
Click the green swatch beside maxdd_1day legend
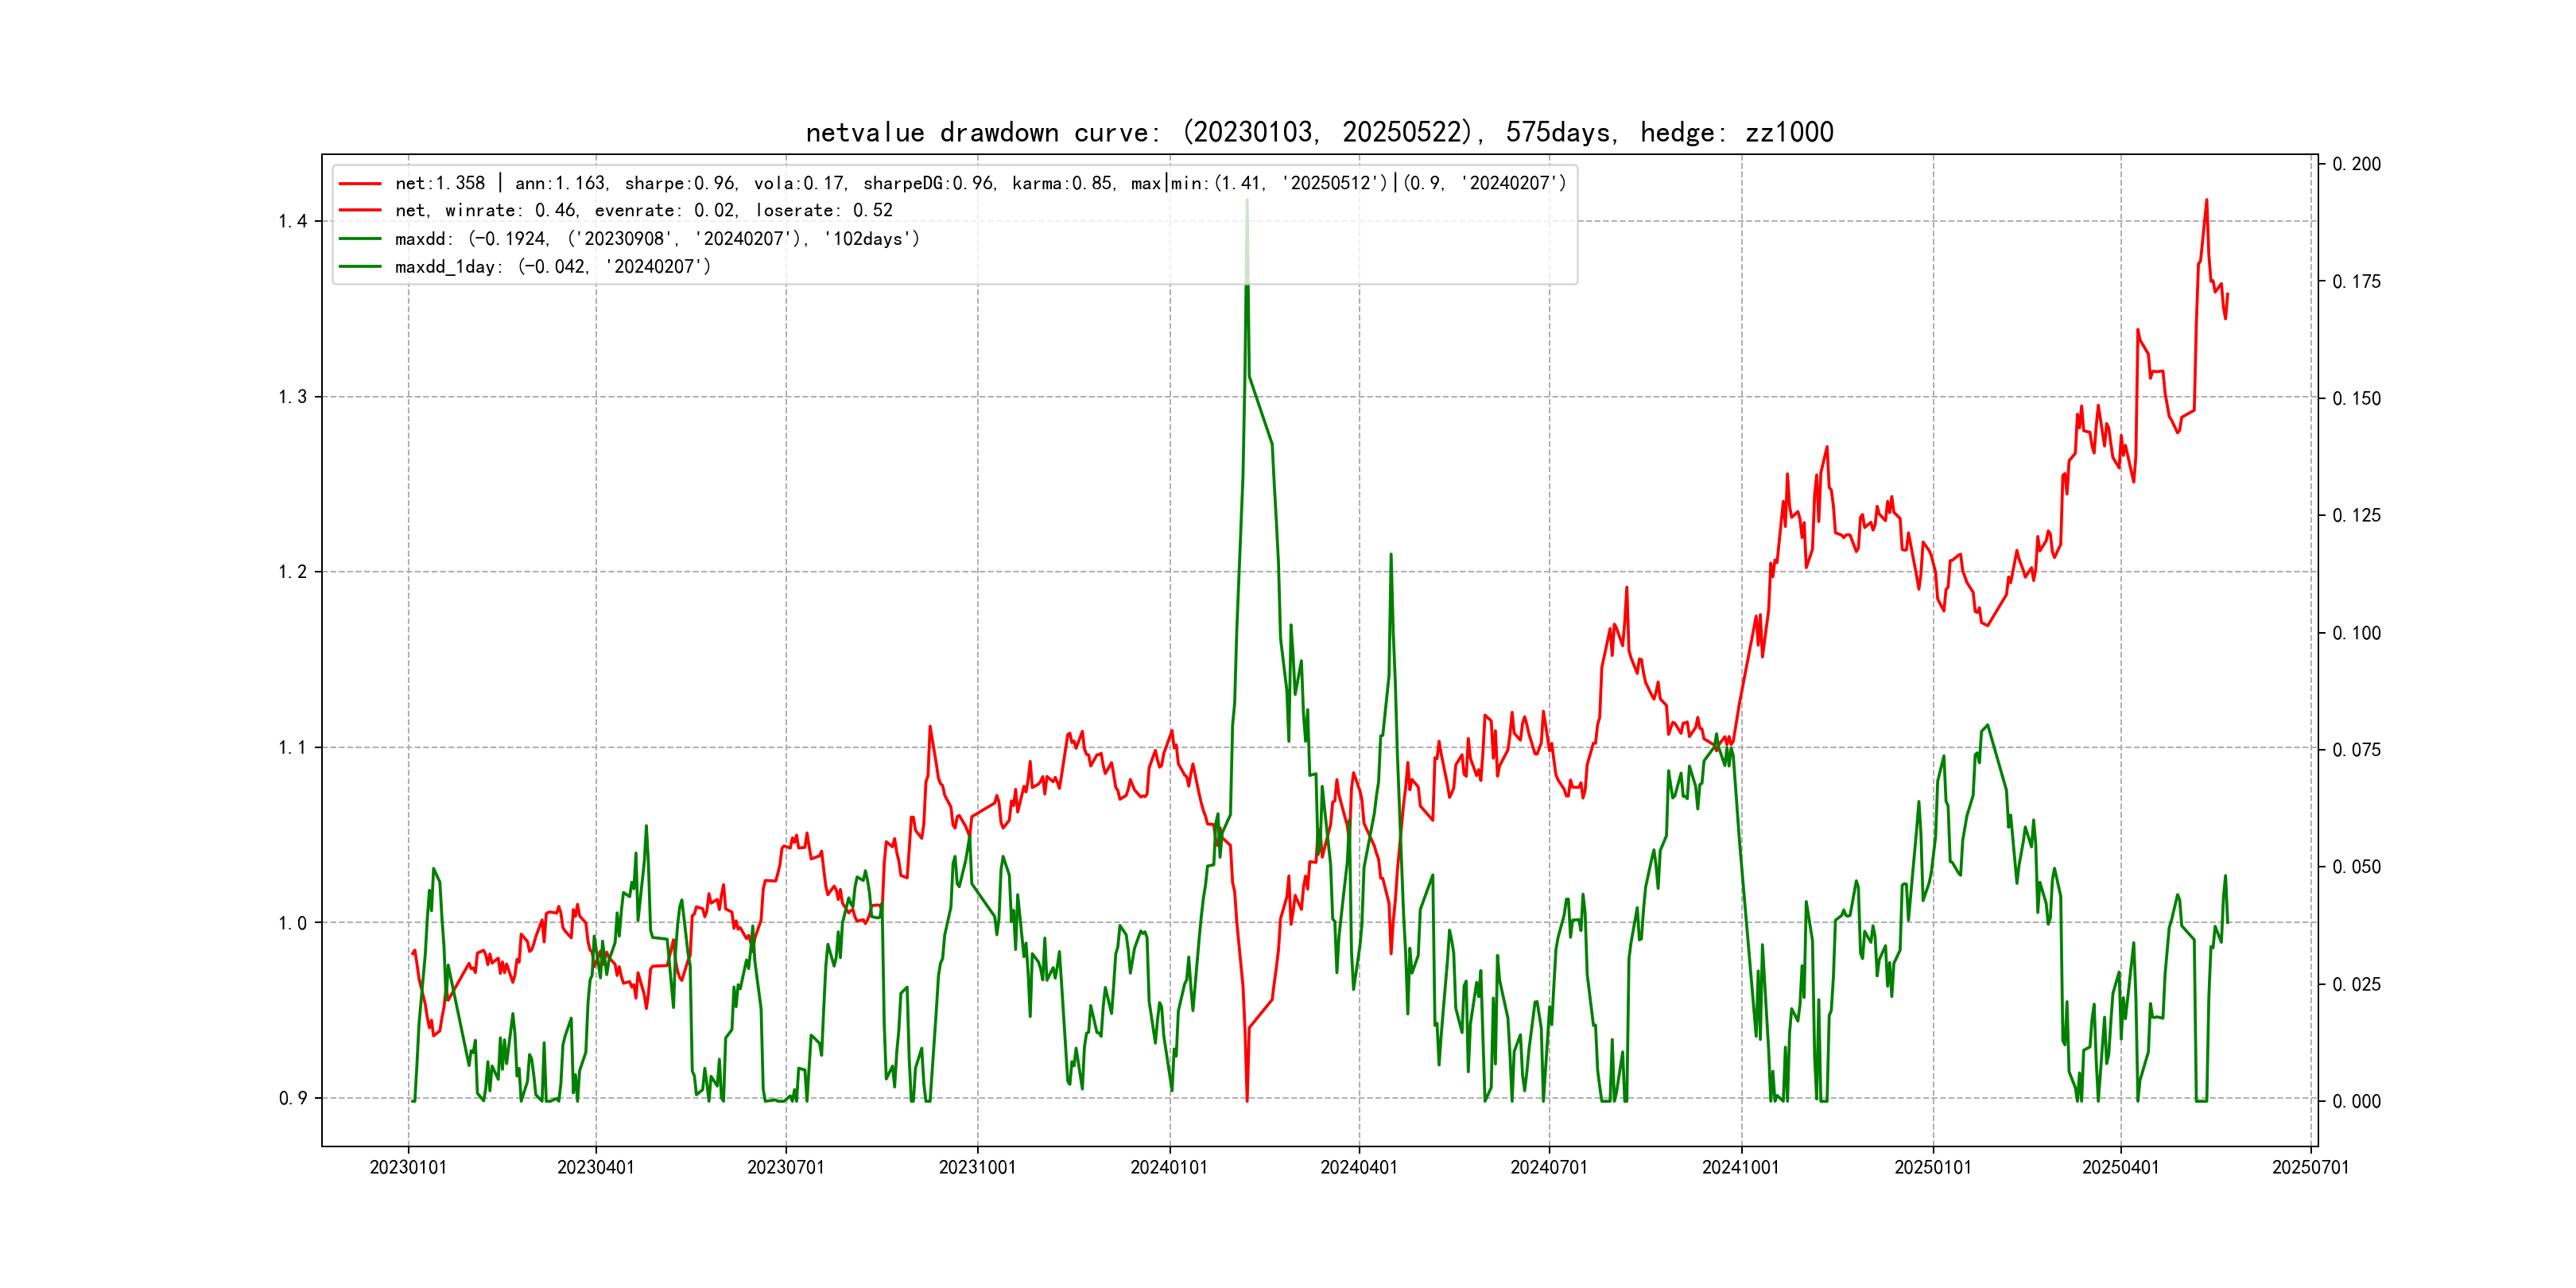(360, 266)
